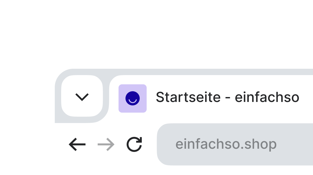
Task: Click the einfachso.shop URL text
Action: 226,144
